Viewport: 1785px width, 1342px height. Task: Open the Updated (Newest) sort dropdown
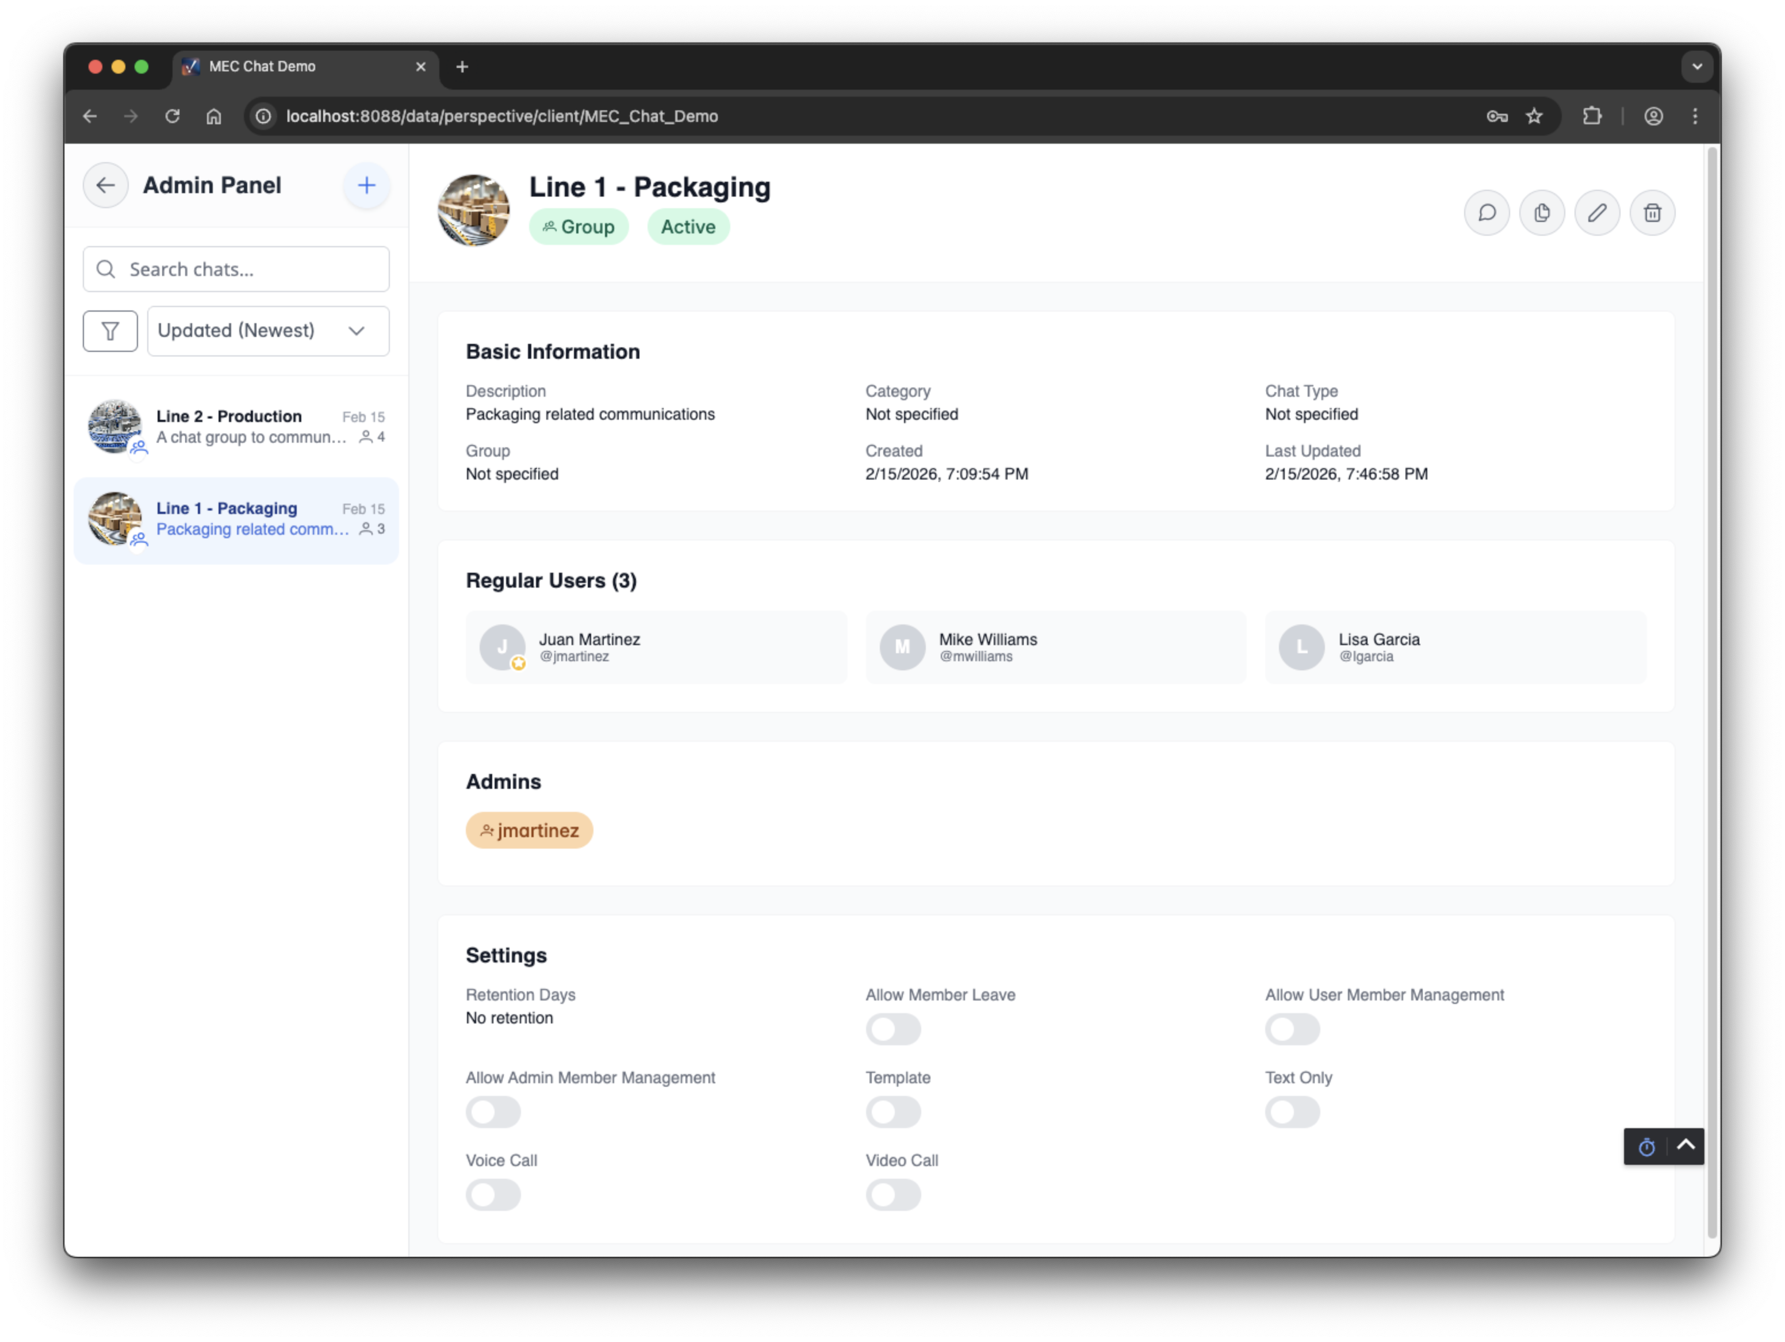[268, 331]
